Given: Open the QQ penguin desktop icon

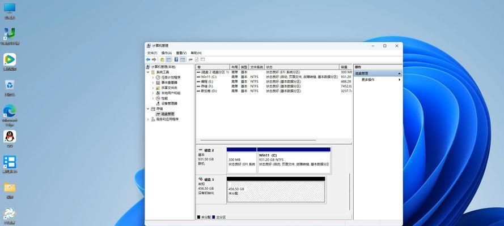Looking at the screenshot, I should click(10, 138).
